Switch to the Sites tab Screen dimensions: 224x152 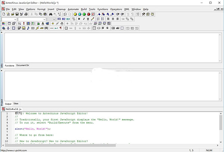(16, 103)
